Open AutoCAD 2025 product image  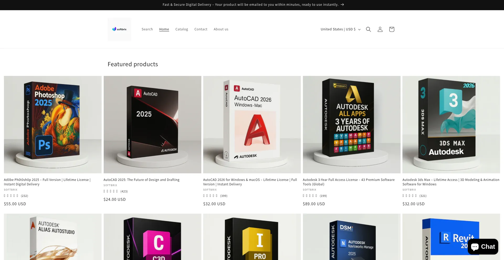[x=153, y=125]
